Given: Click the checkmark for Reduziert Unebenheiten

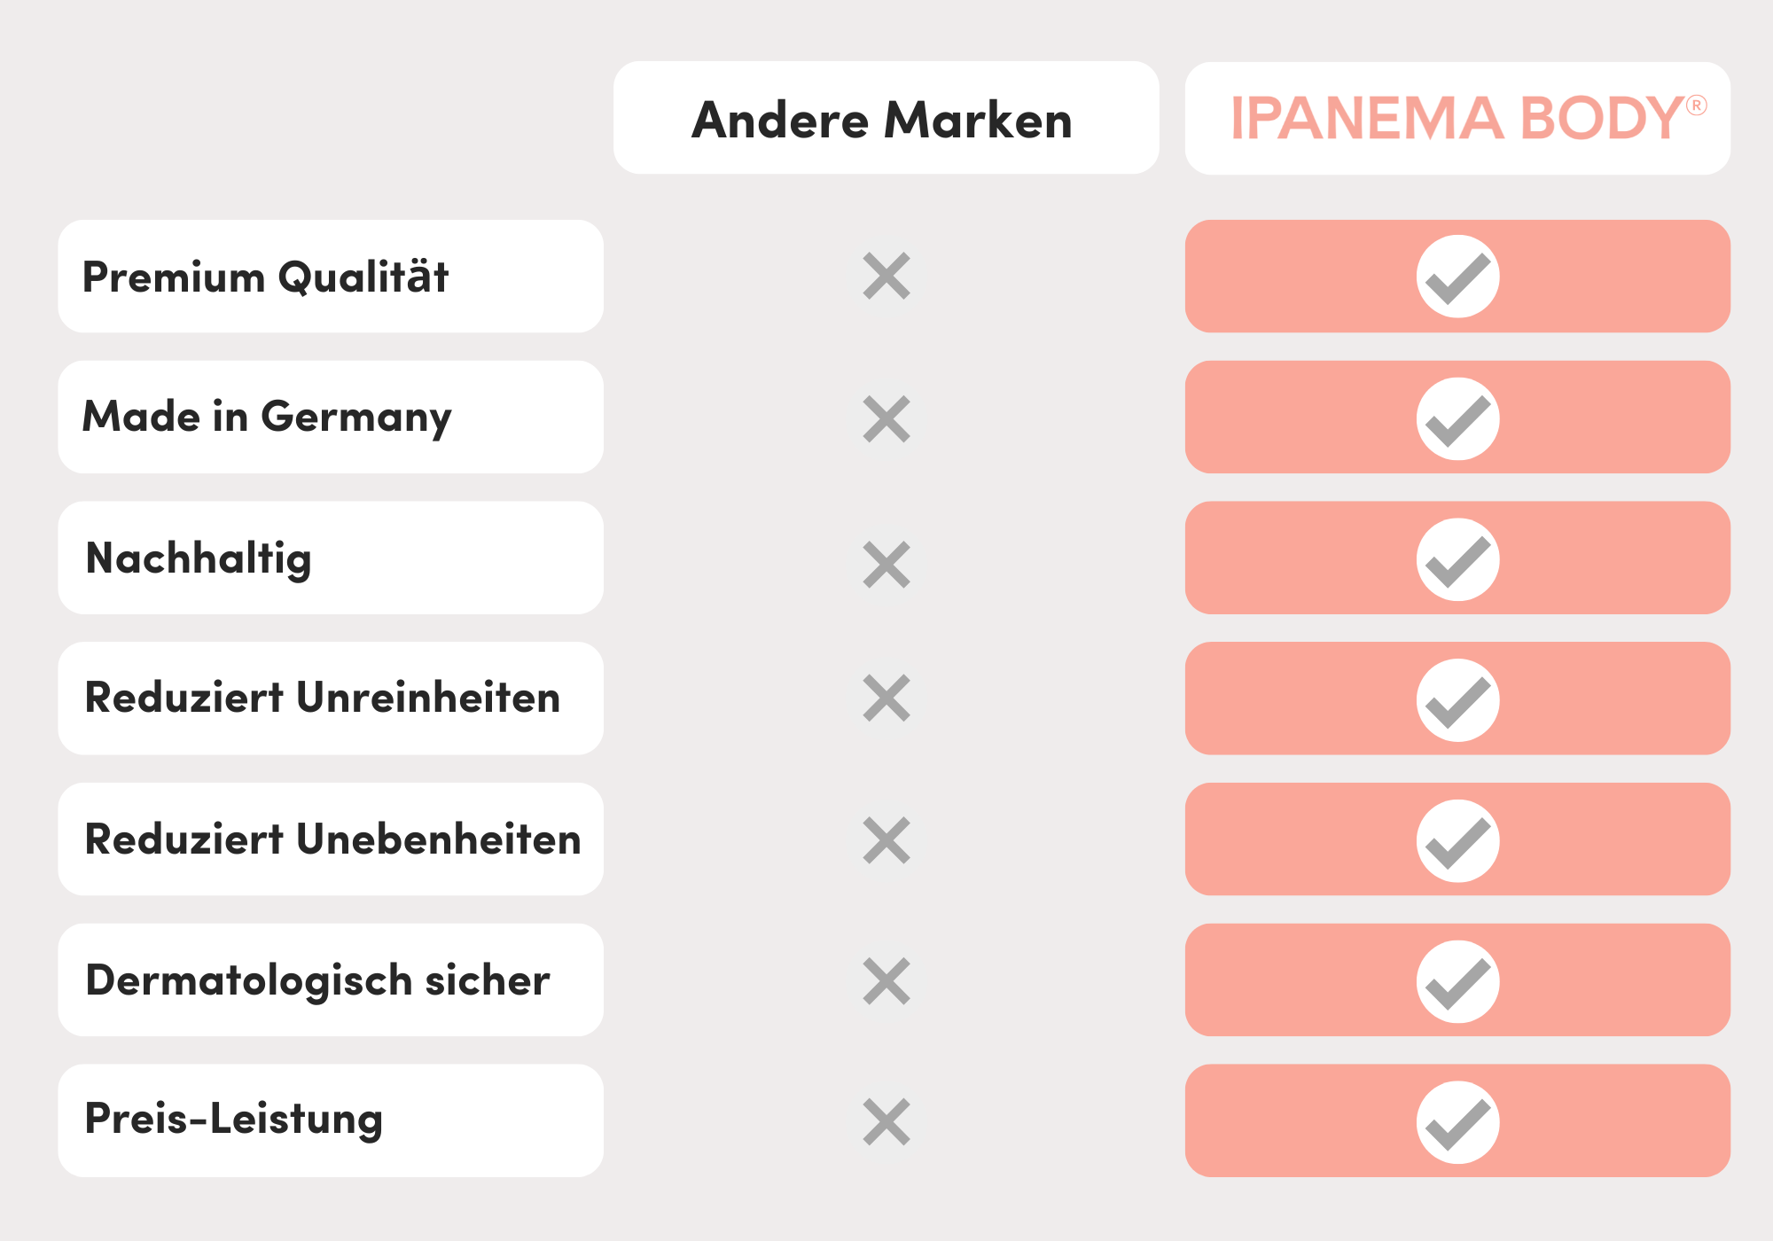Looking at the screenshot, I should (x=1457, y=841).
